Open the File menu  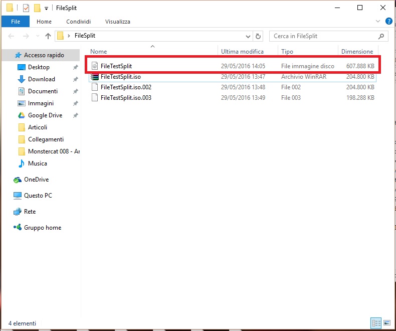[15, 22]
